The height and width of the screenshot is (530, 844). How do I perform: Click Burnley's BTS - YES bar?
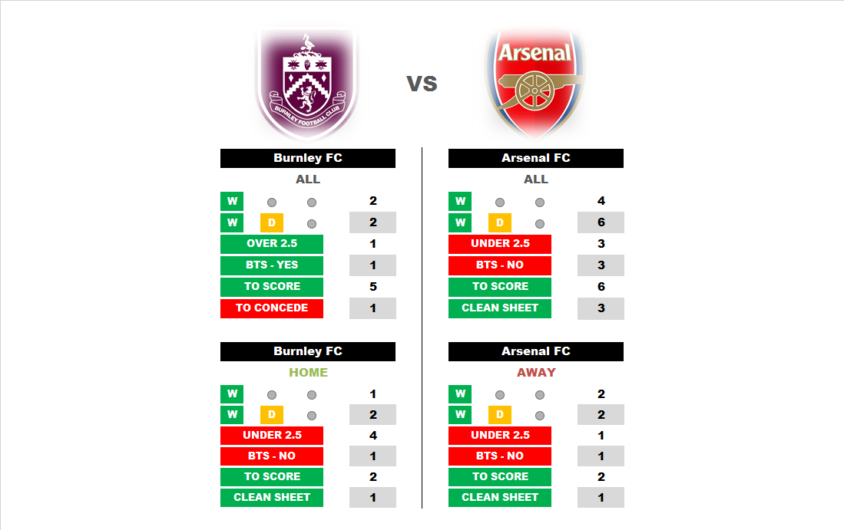[272, 265]
